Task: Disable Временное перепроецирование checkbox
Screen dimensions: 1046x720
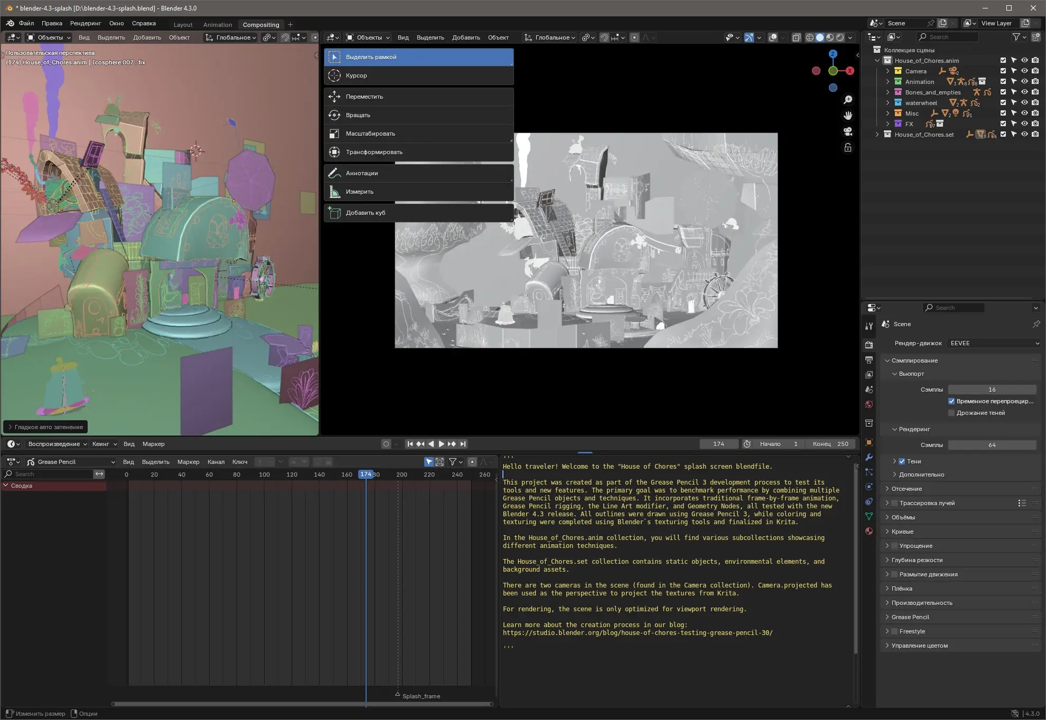Action: [951, 401]
